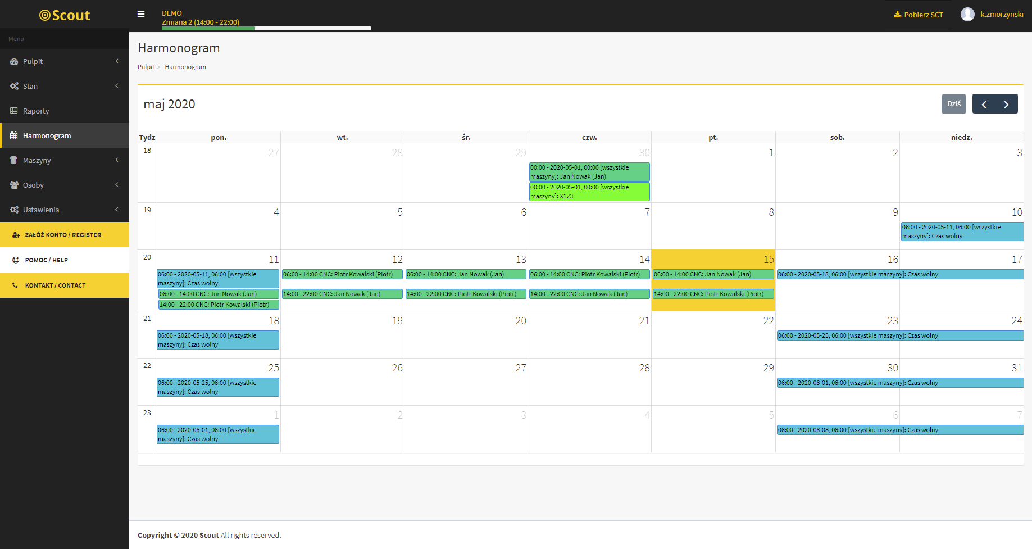
Task: Expand the Ustawienia submenu chevron
Action: [117, 210]
